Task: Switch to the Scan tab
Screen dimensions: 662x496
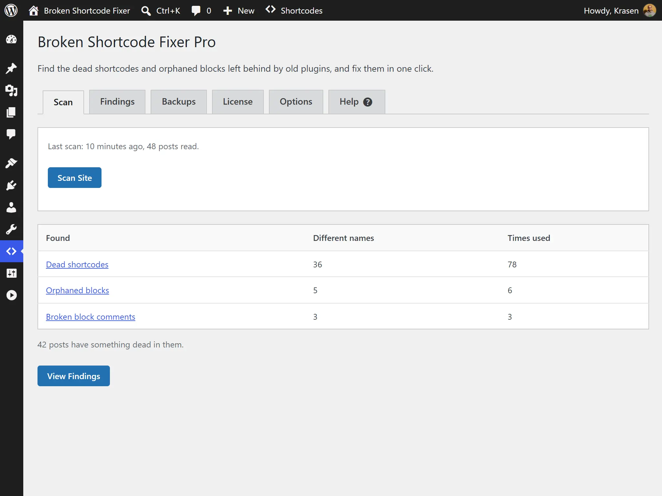Action: point(63,102)
